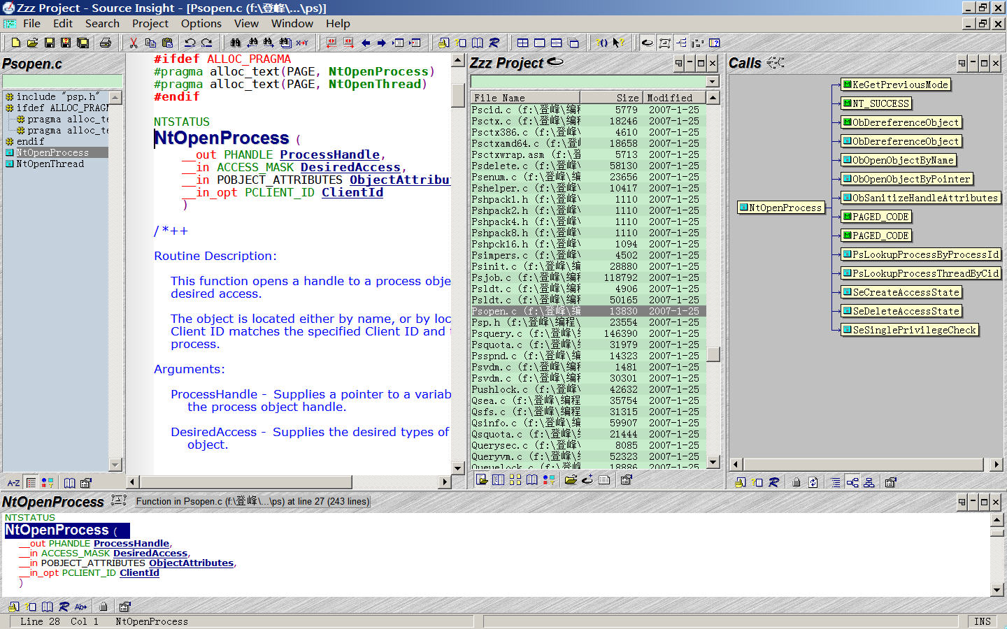Click the Search binoculars icon
Viewport: 1007px width, 629px height.
coord(236,43)
